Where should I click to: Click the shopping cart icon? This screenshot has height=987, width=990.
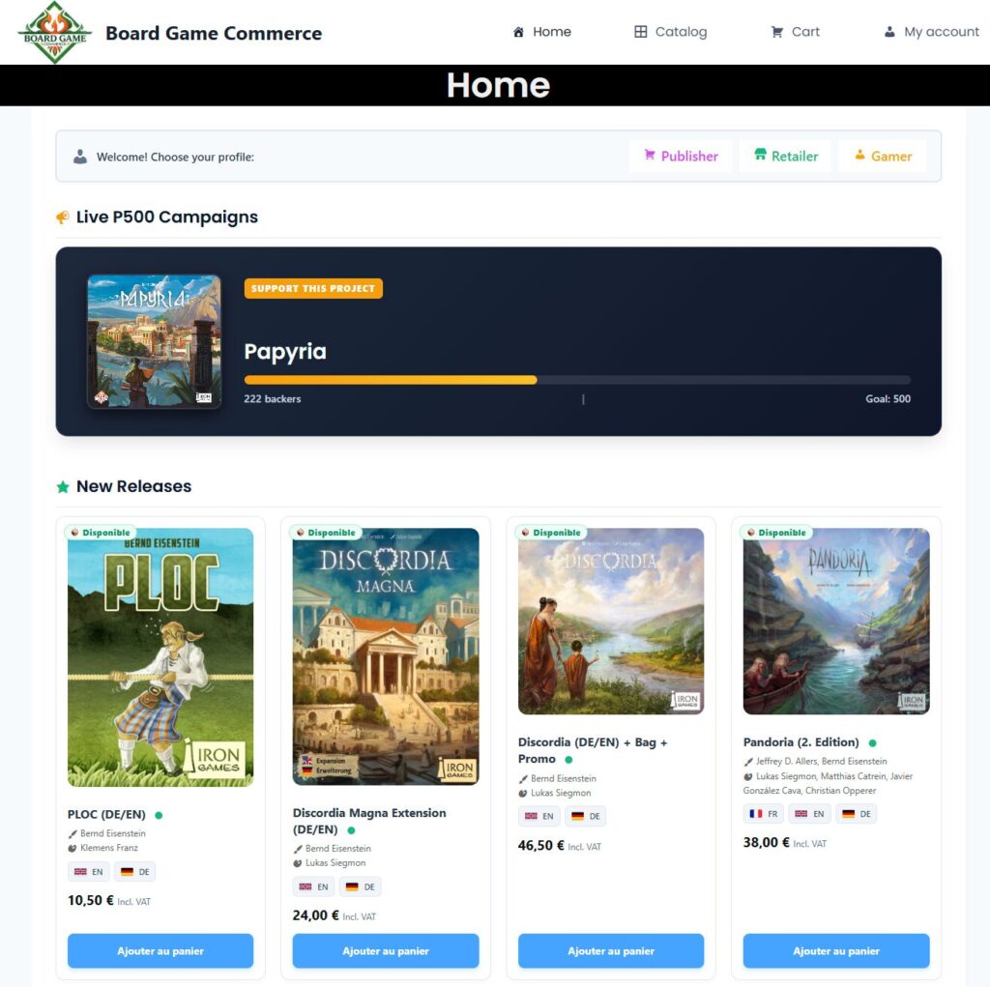click(x=776, y=32)
